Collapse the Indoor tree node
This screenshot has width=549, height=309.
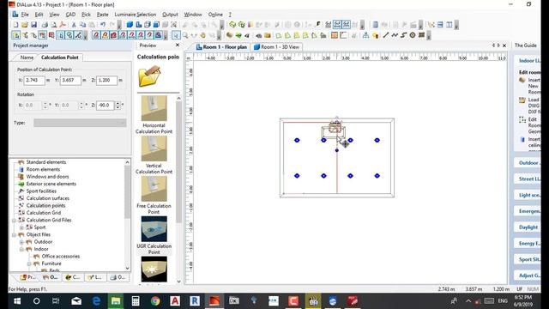click(21, 249)
